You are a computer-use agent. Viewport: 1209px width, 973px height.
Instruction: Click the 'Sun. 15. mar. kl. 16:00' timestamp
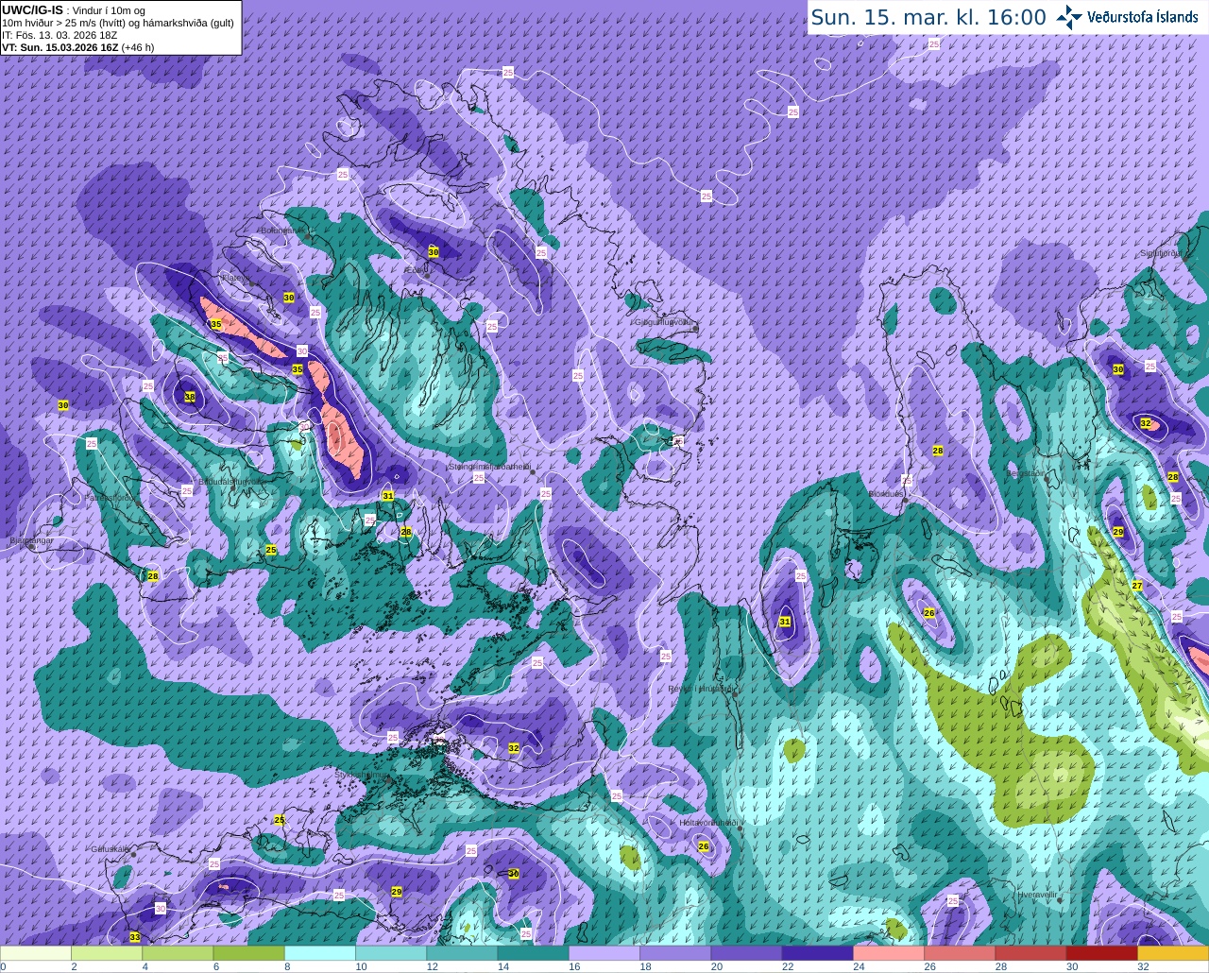tap(928, 17)
